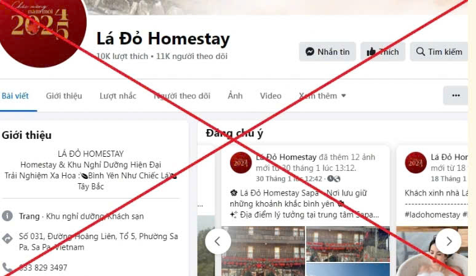Like the page with Thích thumbs-up
476x276 pixels.
[371, 52]
